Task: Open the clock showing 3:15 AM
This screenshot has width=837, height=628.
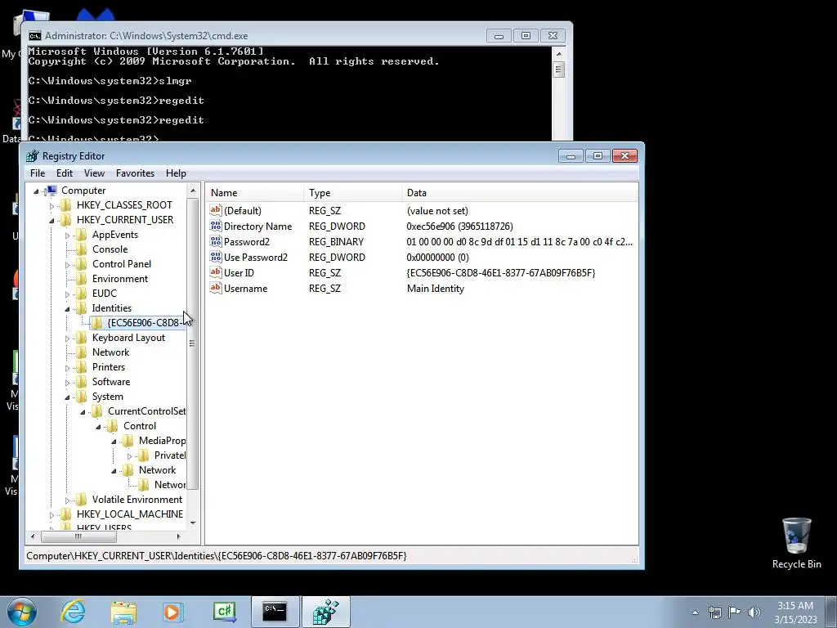Action: (795, 612)
